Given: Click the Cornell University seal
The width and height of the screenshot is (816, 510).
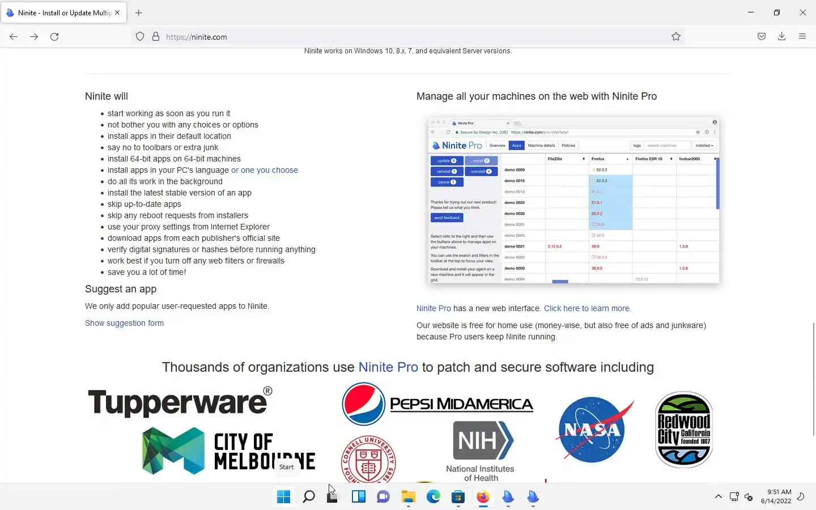Looking at the screenshot, I should (x=369, y=460).
